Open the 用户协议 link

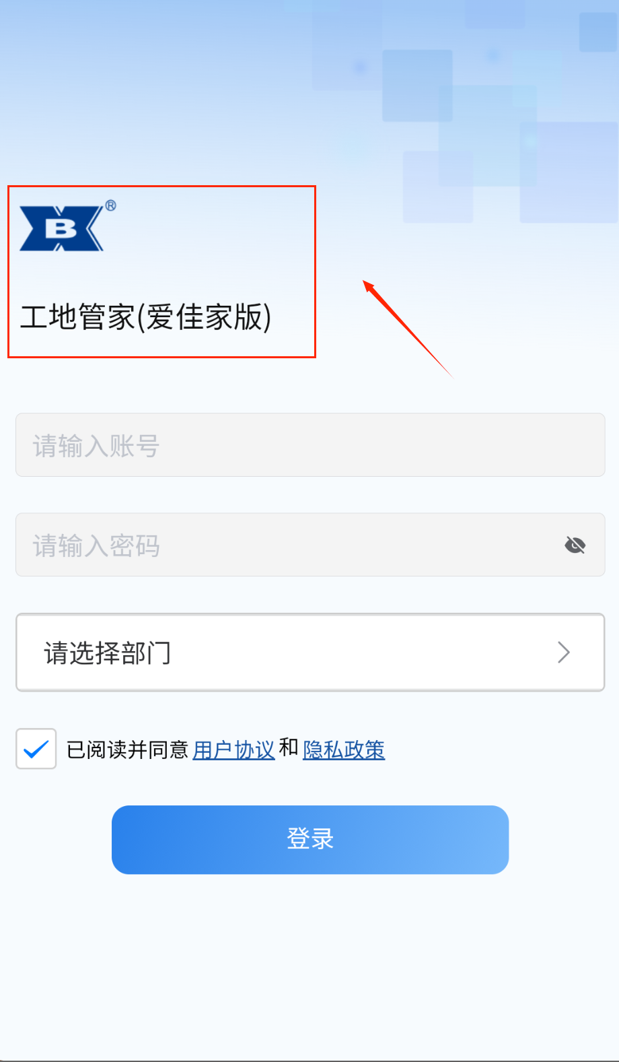click(x=234, y=750)
